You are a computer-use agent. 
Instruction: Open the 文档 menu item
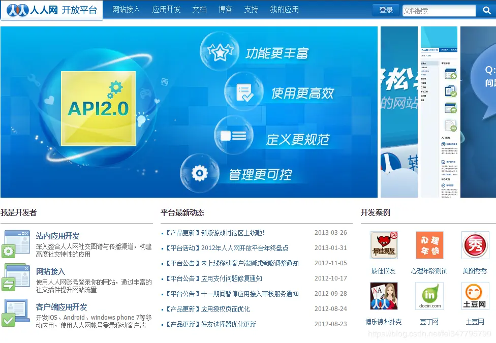(200, 10)
